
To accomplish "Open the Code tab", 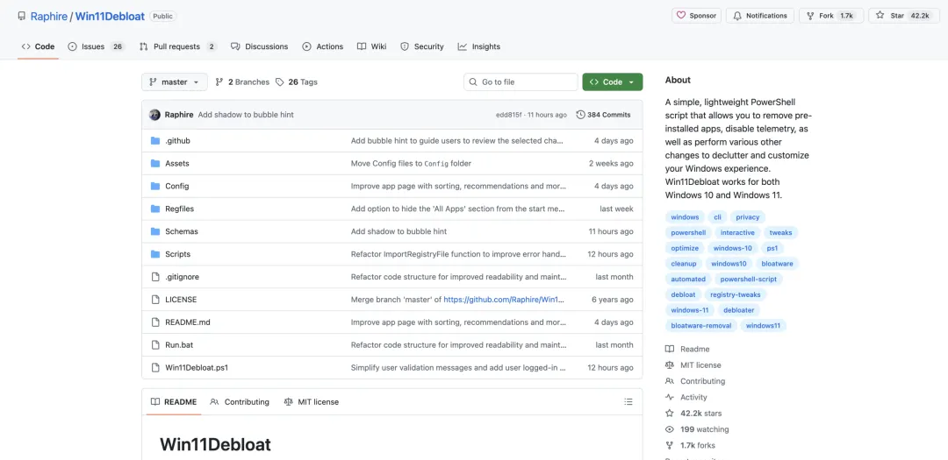I will click(x=38, y=46).
